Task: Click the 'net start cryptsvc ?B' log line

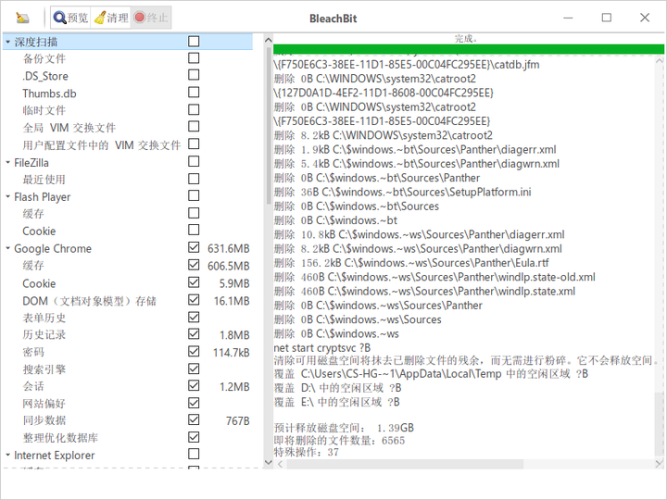Action: pyautogui.click(x=322, y=348)
